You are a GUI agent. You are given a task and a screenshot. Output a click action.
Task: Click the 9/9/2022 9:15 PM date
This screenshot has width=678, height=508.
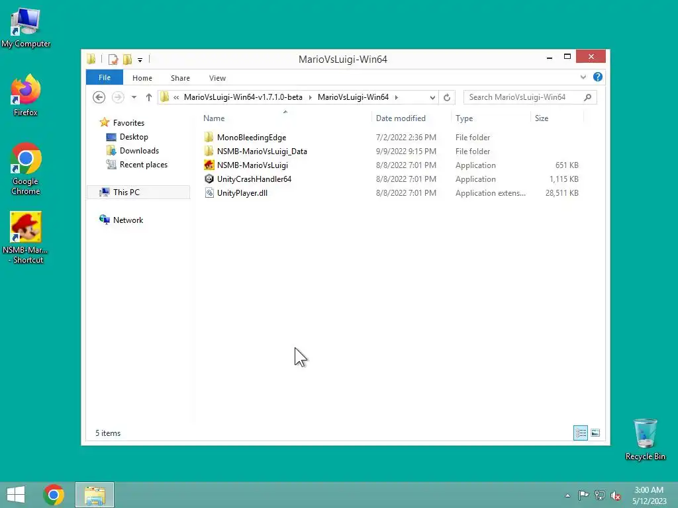[x=406, y=151]
